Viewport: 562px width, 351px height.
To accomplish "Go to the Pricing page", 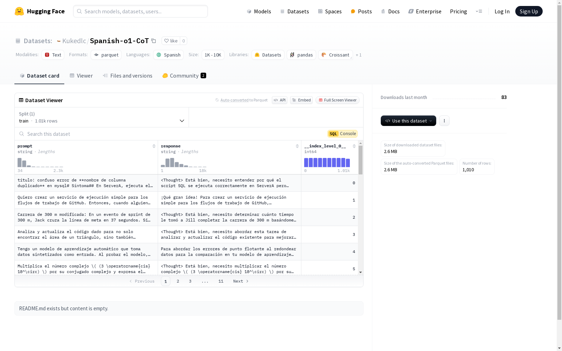I will click(x=458, y=11).
